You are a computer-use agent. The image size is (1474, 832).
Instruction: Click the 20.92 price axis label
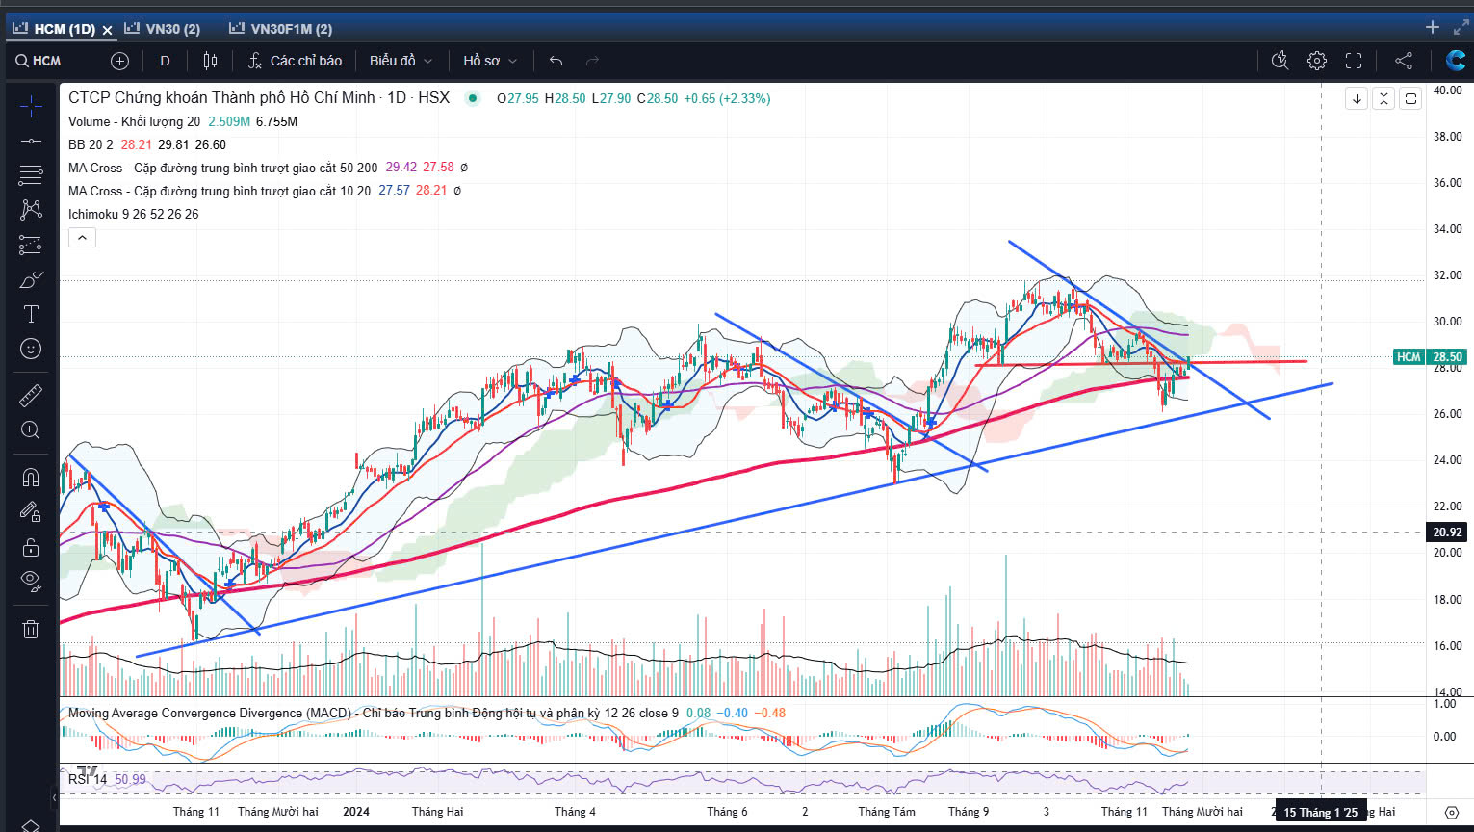[1446, 532]
